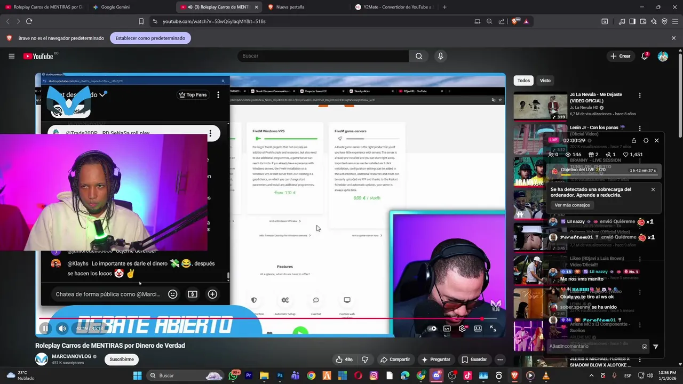The height and width of the screenshot is (384, 683).
Task: Dislike the video
Action: point(365,359)
